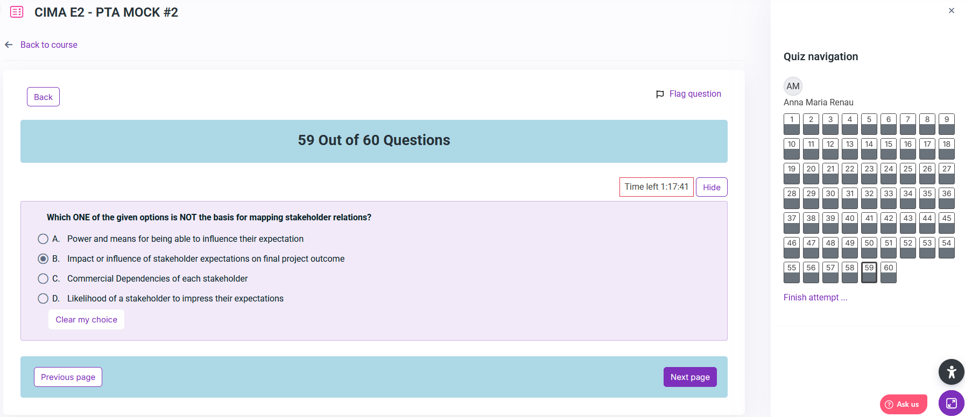Click the purple expand fullscreen icon
The image size is (965, 417).
pos(951,403)
